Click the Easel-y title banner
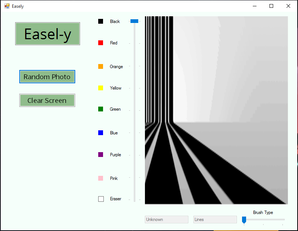Screen dimensions: 298x231 click(47, 34)
